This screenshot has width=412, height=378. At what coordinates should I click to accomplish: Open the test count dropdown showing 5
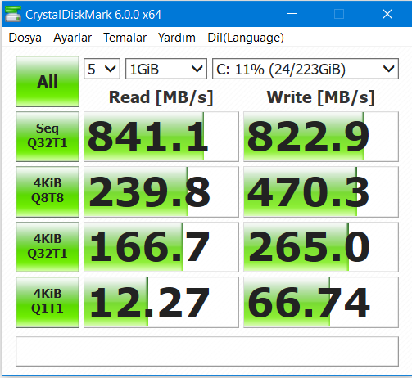pos(102,69)
